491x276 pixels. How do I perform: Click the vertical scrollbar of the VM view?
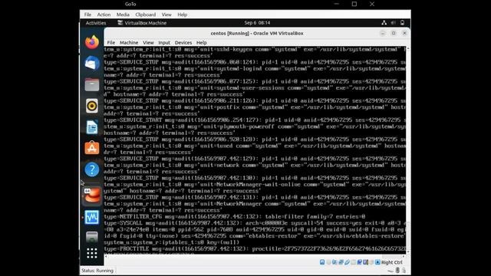click(x=408, y=150)
